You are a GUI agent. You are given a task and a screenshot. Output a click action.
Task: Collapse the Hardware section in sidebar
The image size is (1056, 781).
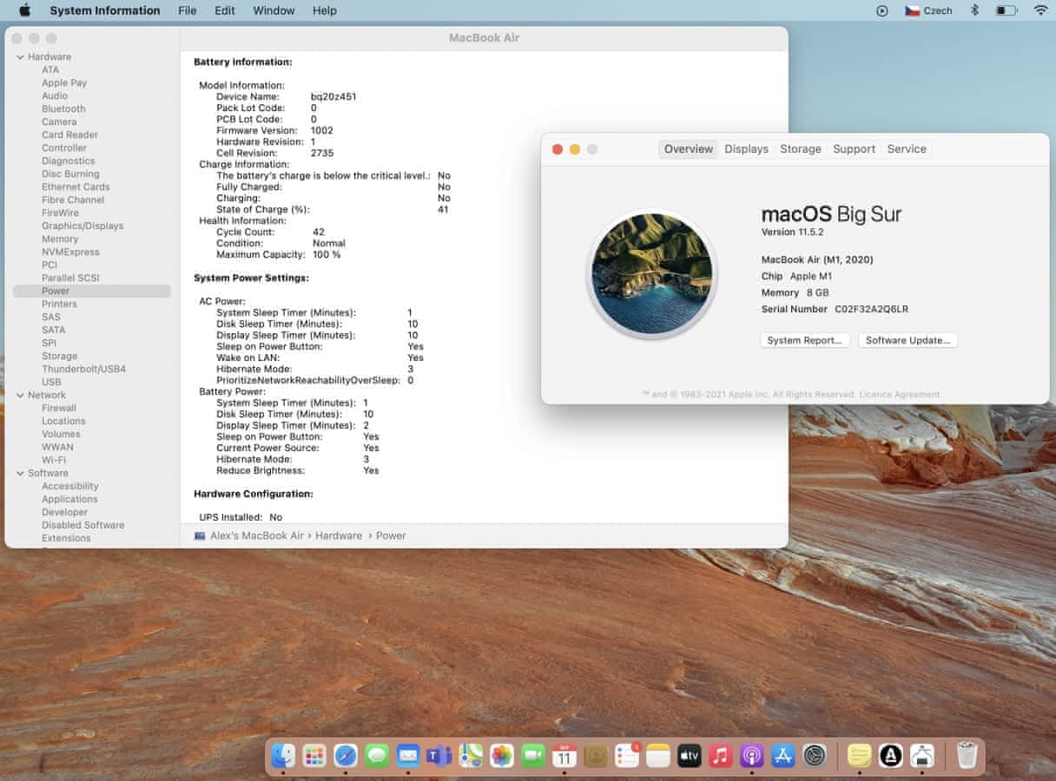[x=20, y=57]
